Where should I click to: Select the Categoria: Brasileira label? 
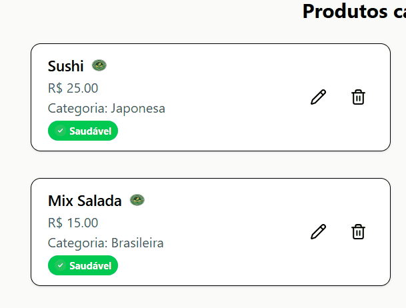105,243
